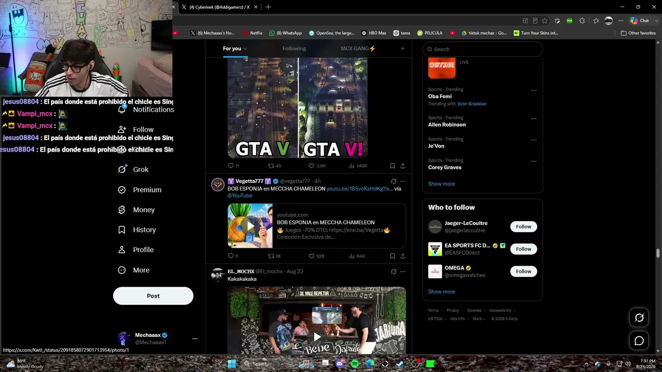
Task: Click the Post button
Action: 153,296
